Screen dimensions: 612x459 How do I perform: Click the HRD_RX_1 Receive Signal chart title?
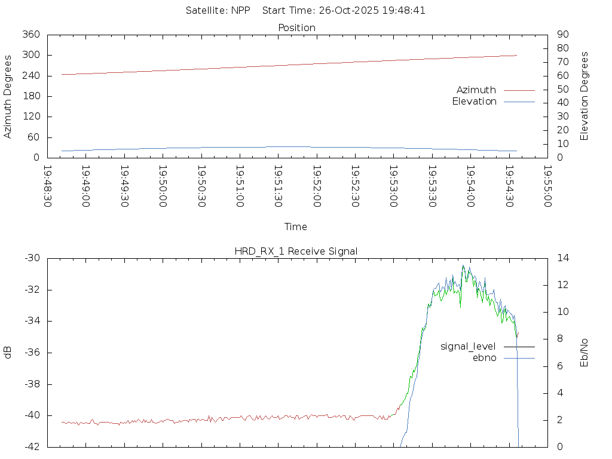tap(296, 251)
